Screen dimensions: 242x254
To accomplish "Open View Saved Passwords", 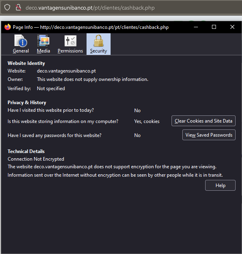I will point(209,135).
